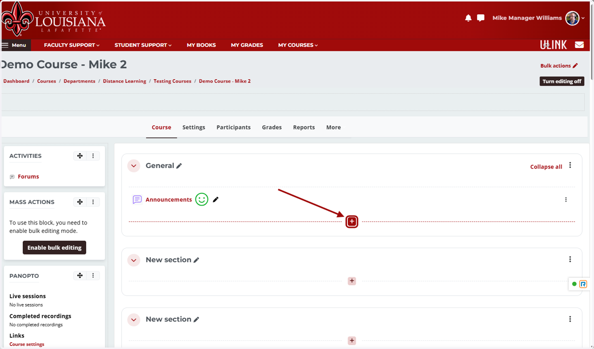Viewport: 594px width, 349px height.
Task: Expand the Student Support dropdown
Action: pos(143,45)
